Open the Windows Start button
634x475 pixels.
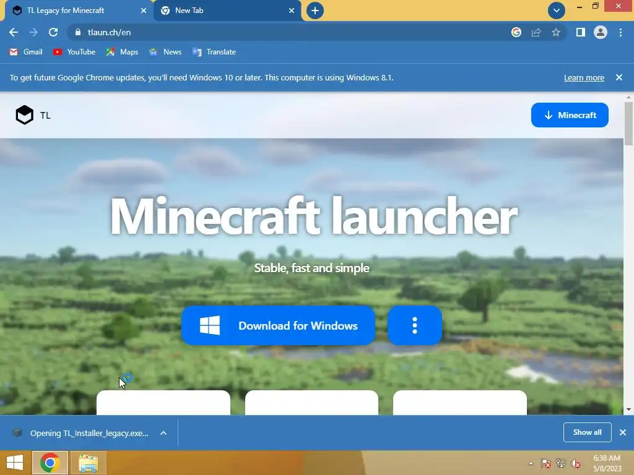pos(15,463)
